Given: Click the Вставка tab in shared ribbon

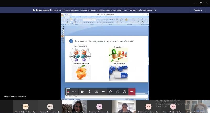Looking at the screenshot, I should coord(74,17).
